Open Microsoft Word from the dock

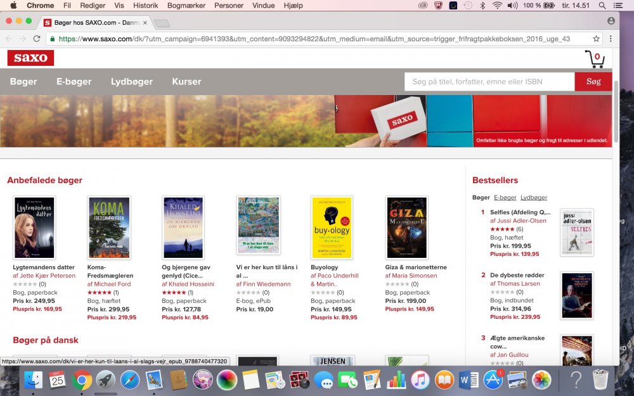click(469, 380)
